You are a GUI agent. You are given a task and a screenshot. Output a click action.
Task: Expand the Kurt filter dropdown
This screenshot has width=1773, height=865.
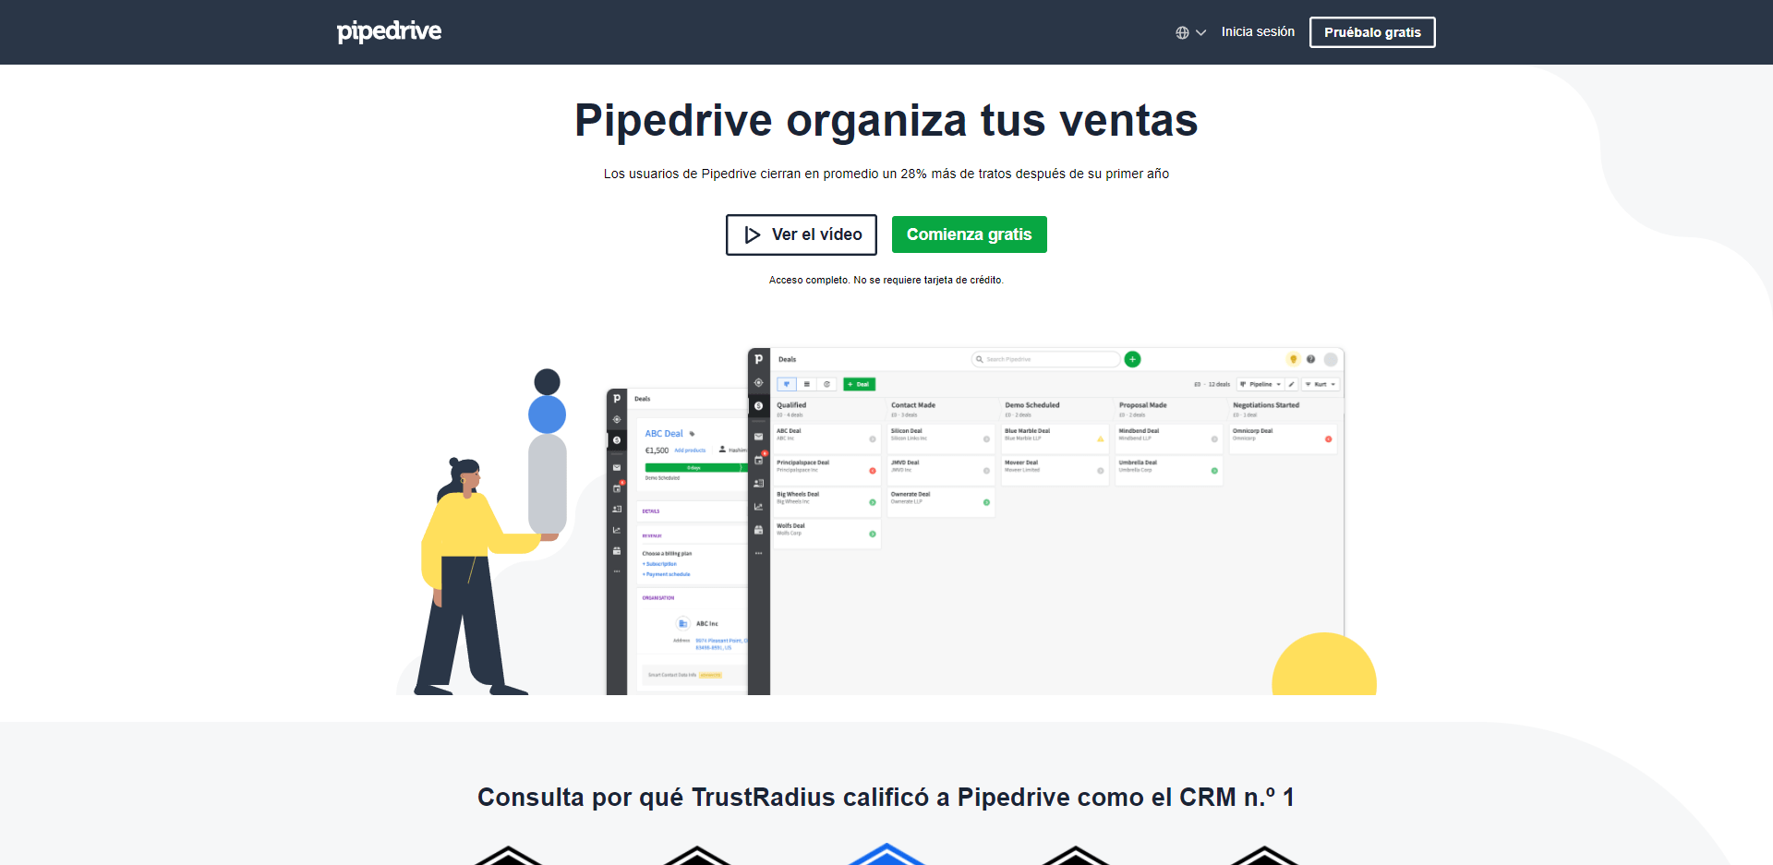1321,384
